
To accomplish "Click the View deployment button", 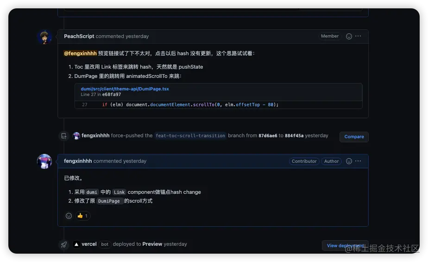I will pyautogui.click(x=345, y=246).
